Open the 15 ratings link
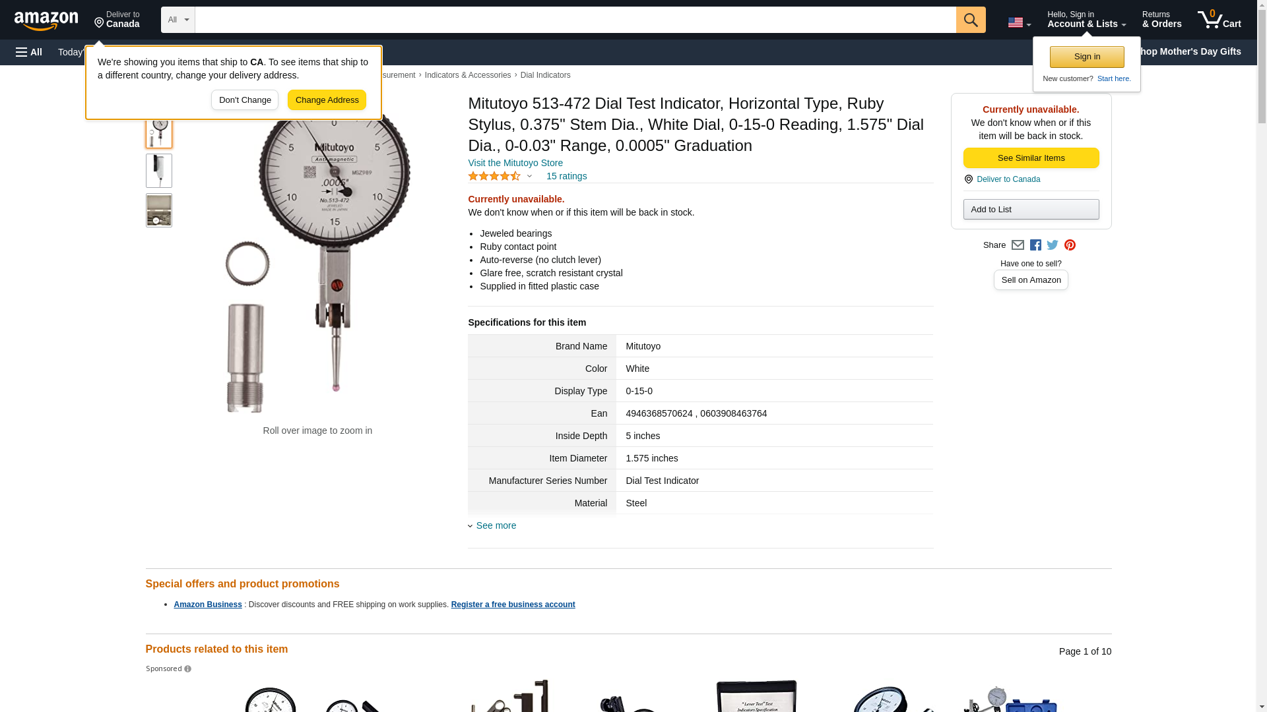The height and width of the screenshot is (712, 1267). click(x=566, y=176)
